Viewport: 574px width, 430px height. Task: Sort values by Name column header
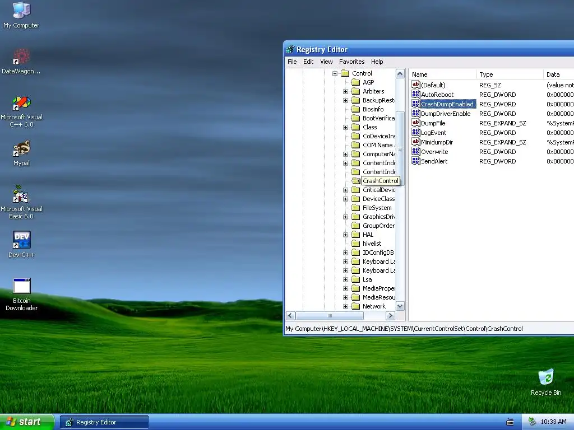click(x=442, y=74)
